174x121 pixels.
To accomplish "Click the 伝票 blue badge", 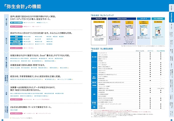I will click(x=16, y=39).
